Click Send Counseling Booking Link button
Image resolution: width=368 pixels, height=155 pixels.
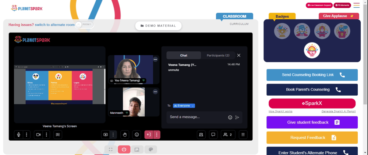[x=312, y=75]
